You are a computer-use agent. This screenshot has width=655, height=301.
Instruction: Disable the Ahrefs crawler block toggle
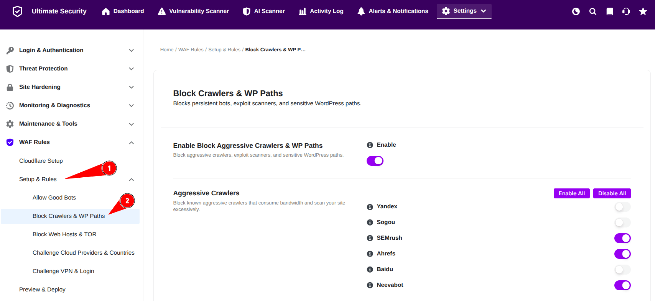coord(622,254)
